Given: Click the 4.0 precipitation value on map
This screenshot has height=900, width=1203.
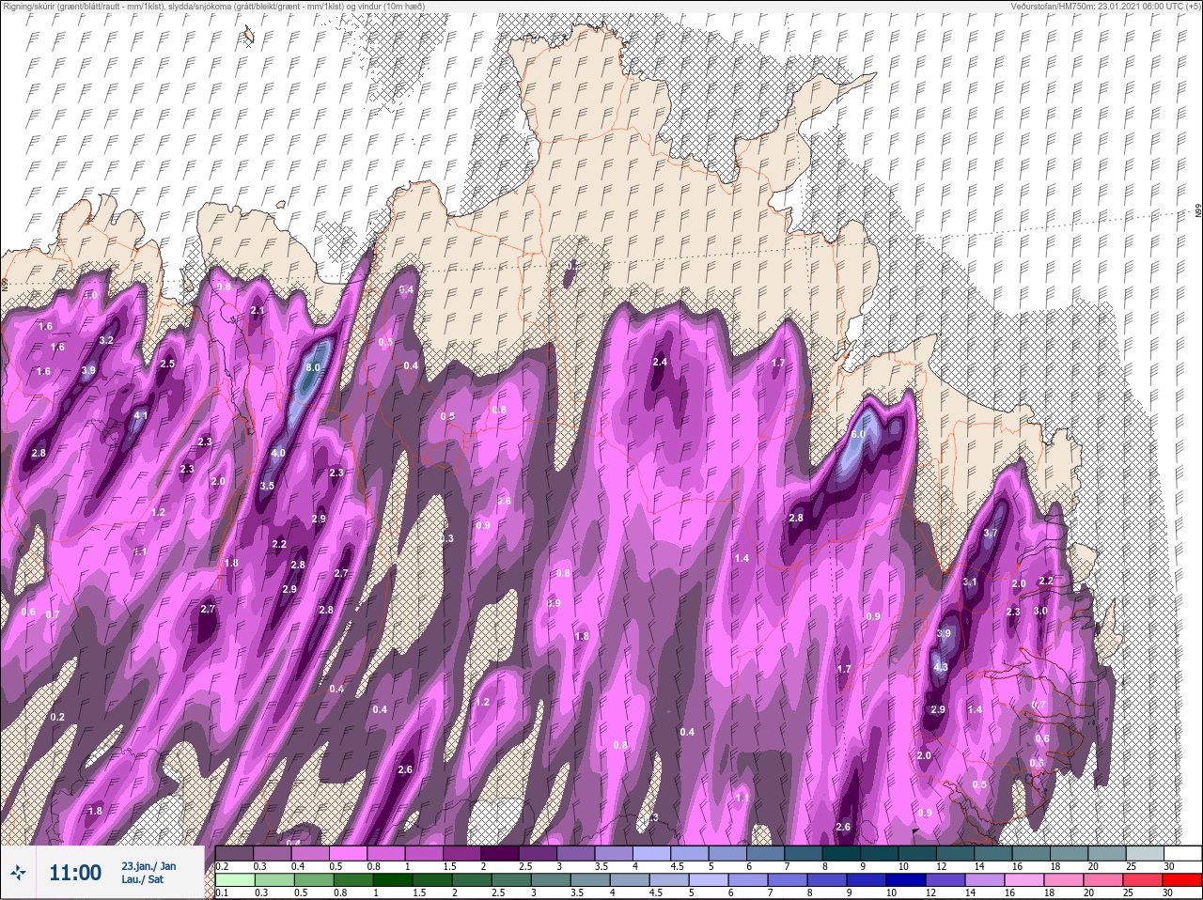Looking at the screenshot, I should point(278,453).
